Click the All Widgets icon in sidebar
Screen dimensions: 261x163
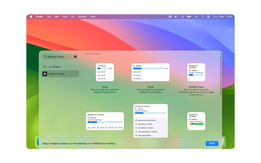click(45, 67)
